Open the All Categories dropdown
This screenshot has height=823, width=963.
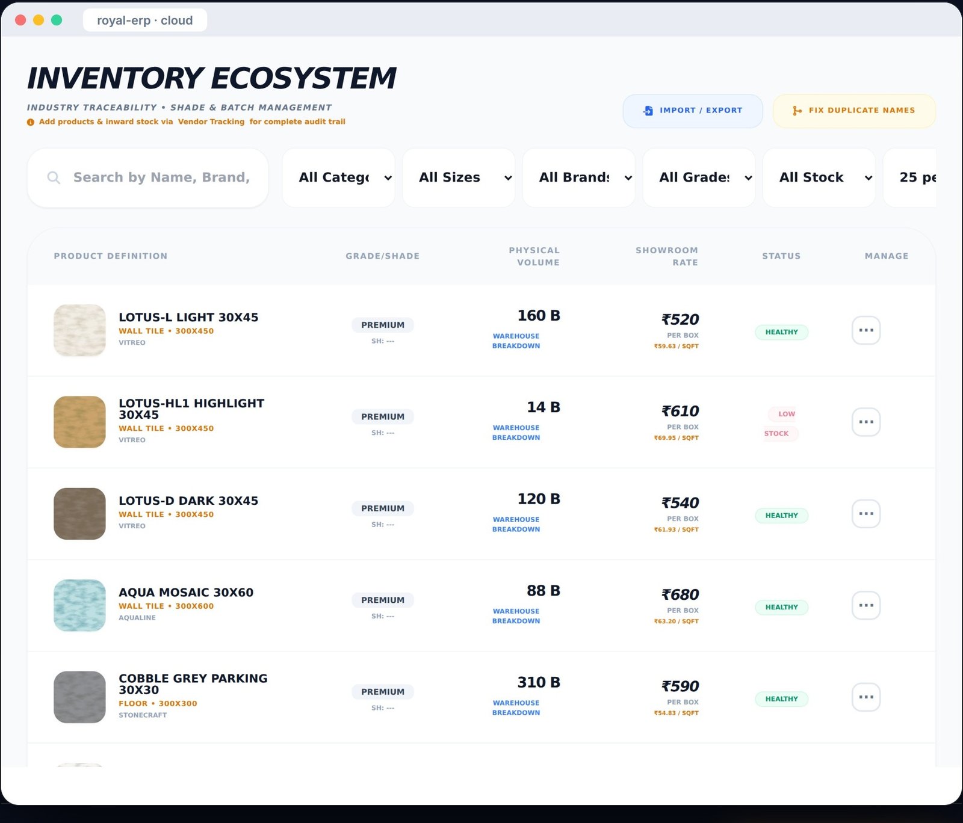[338, 177]
